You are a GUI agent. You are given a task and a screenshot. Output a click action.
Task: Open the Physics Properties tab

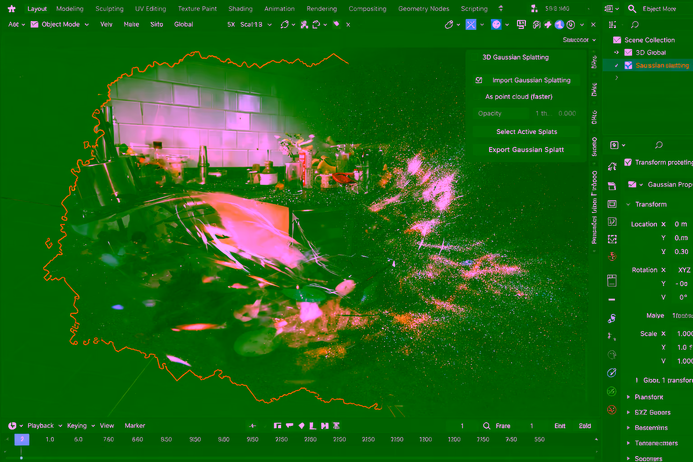pos(612,355)
